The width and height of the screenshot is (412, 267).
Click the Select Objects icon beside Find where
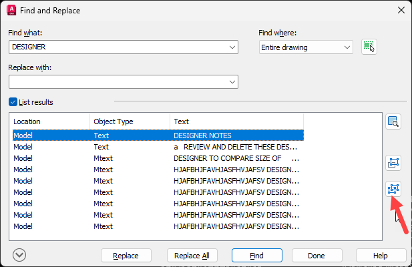369,47
